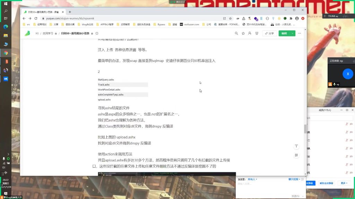The image size is (355, 199).
Task: Open 所有人 recipient dropdown in chat
Action: tap(252, 179)
